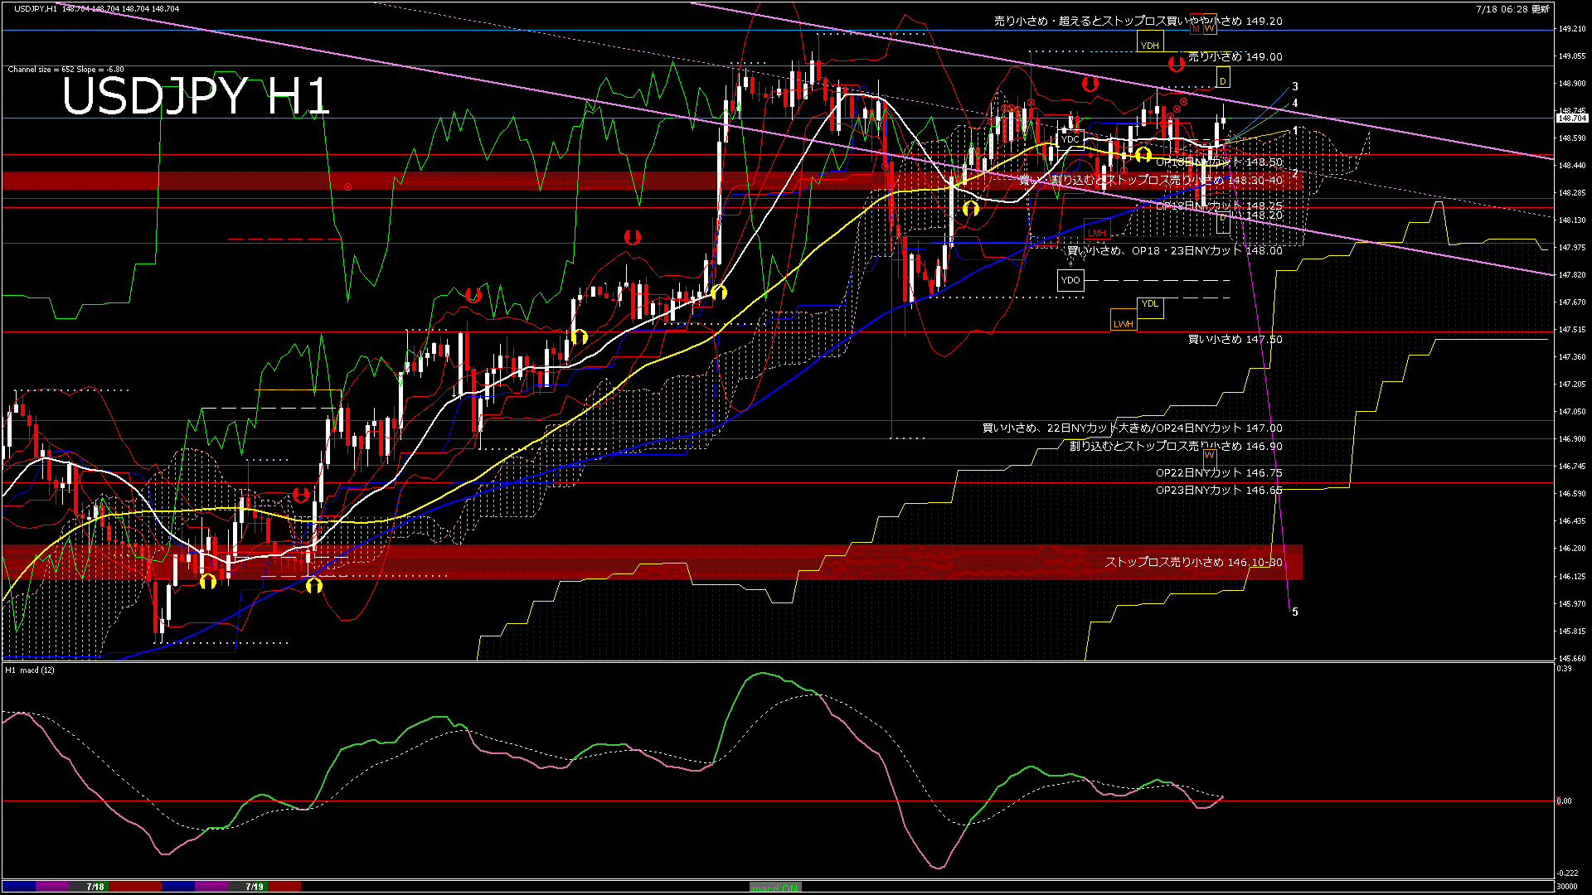The width and height of the screenshot is (1592, 895).
Task: Select annotation 22日NYカット大きめ 147.00
Action: coord(1133,428)
